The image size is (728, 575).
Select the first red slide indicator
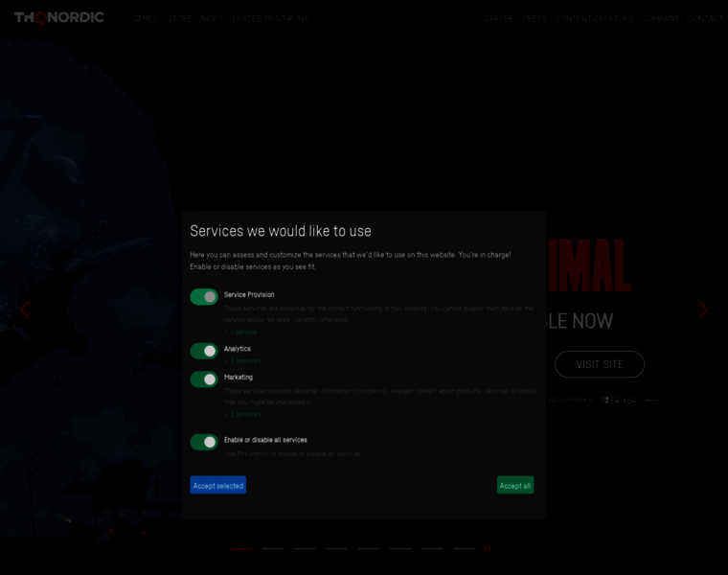241,549
